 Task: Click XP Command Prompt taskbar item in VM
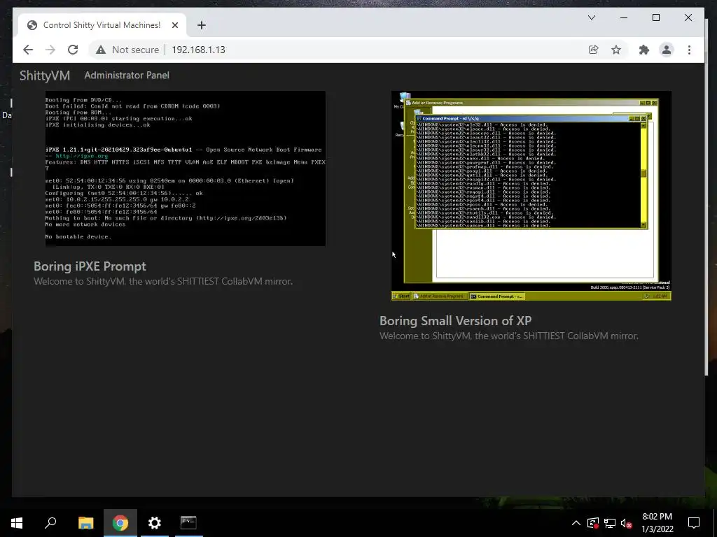(x=496, y=296)
